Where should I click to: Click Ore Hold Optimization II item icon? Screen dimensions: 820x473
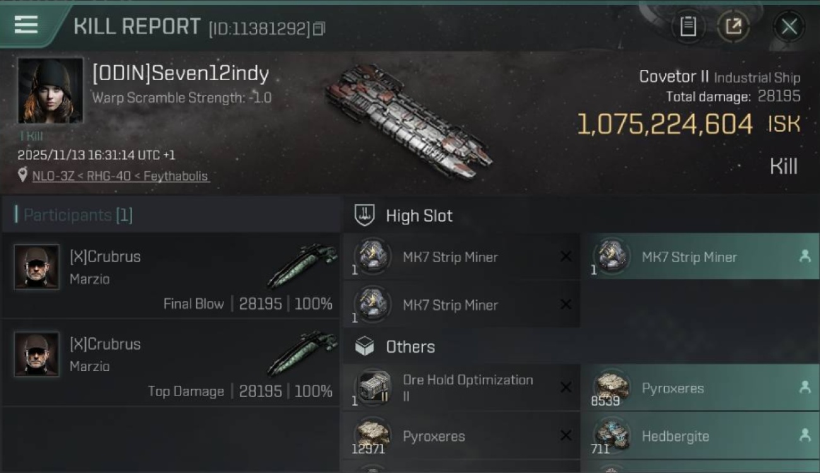[373, 387]
